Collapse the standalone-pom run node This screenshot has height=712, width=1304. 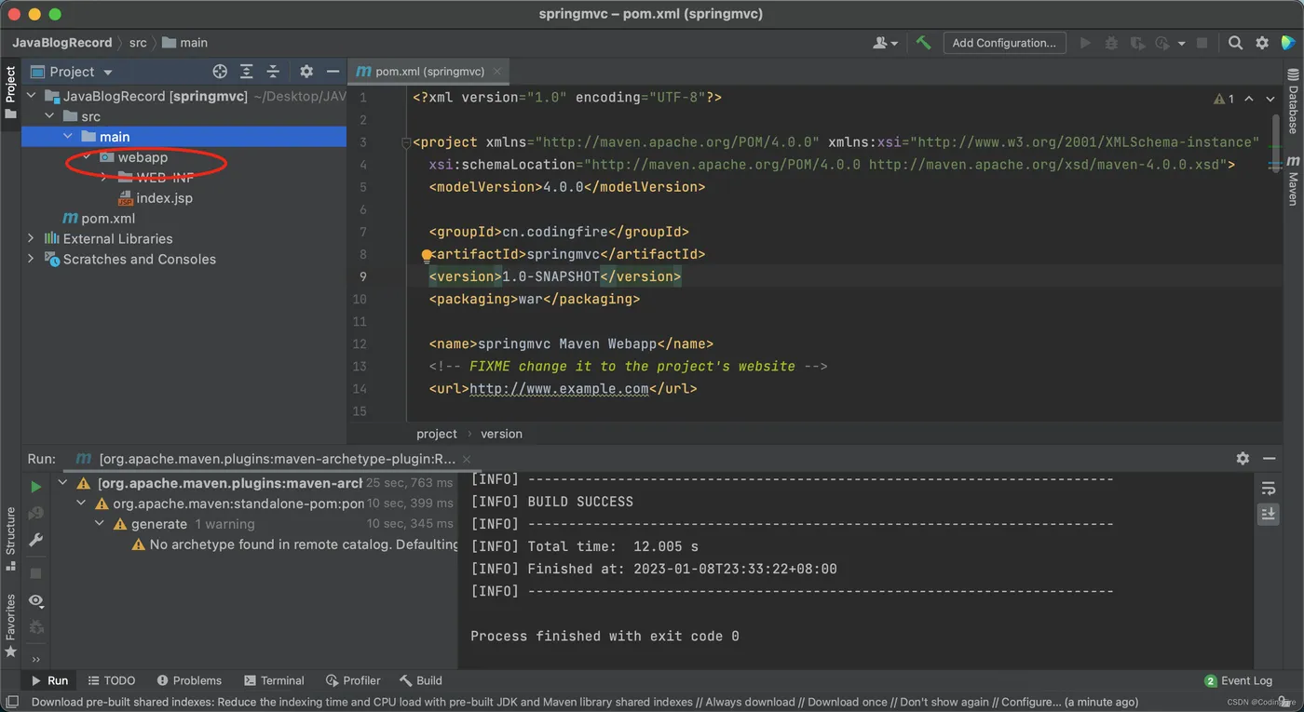[x=81, y=504]
